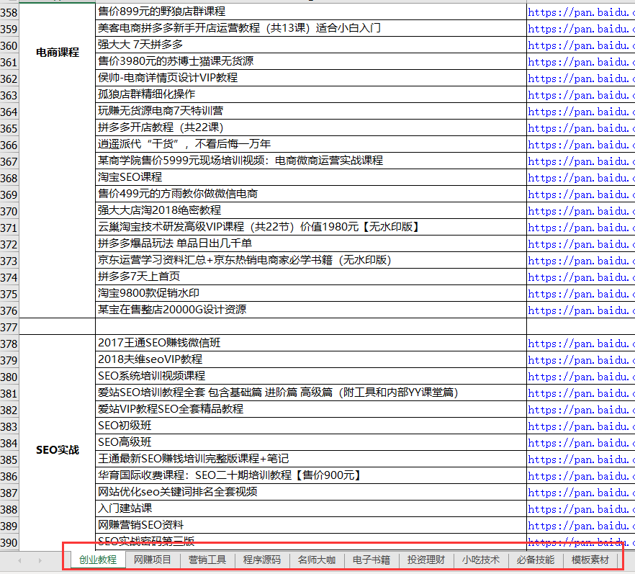This screenshot has width=635, height=574.
Task: Select the 名师大咖 sheet tab
Action: tap(315, 559)
